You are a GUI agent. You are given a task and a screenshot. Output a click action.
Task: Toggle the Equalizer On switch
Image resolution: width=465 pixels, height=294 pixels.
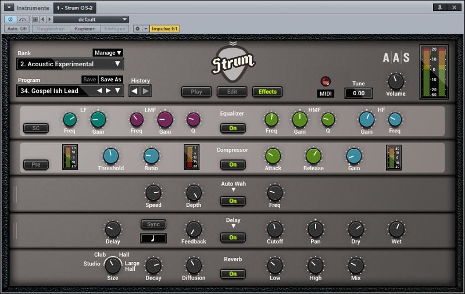click(x=233, y=128)
